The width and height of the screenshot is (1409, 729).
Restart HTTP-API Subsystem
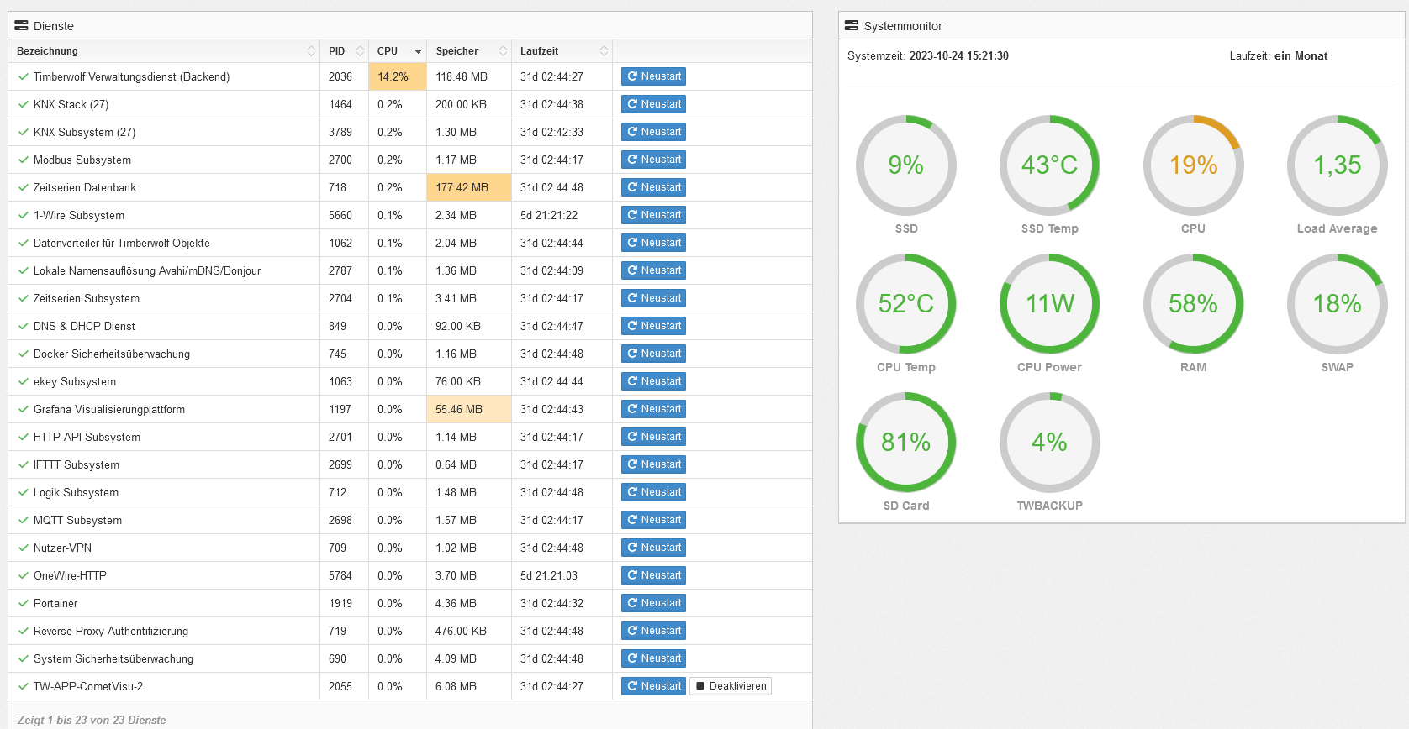click(x=653, y=437)
